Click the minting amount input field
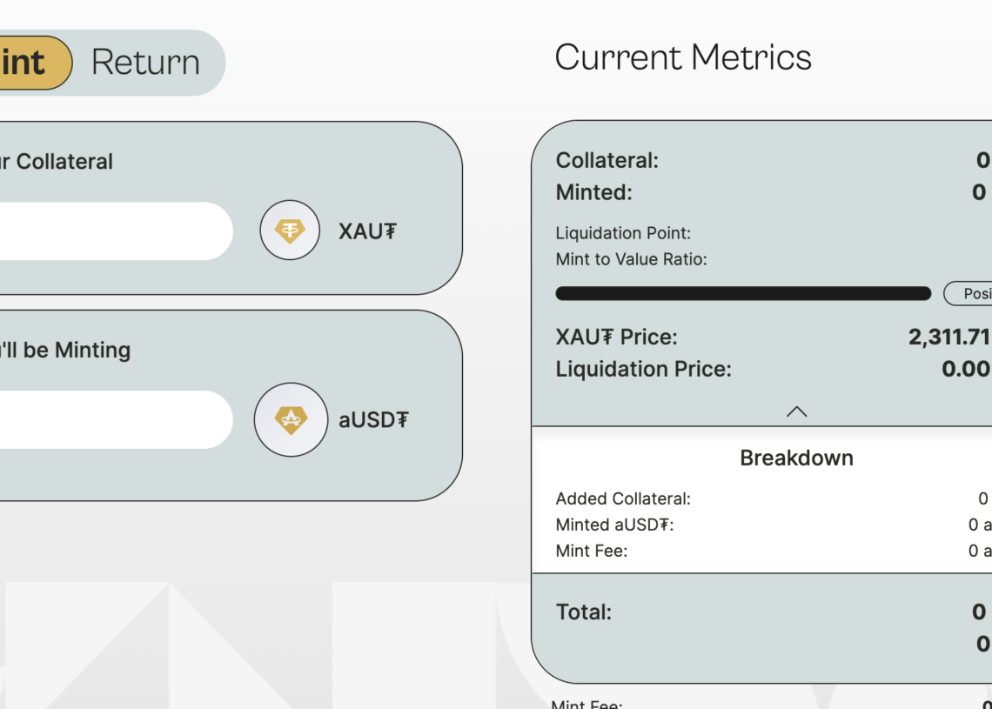Image resolution: width=992 pixels, height=709 pixels. point(117,419)
